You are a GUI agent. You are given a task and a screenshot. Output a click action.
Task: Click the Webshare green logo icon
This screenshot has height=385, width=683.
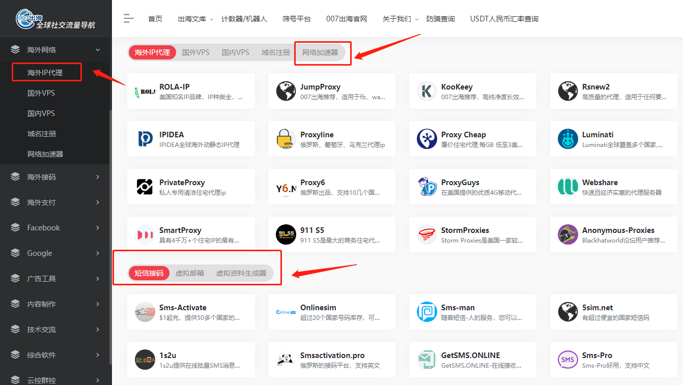point(567,187)
